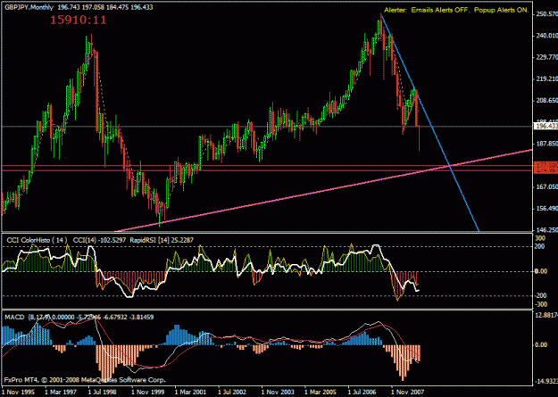The image size is (558, 397).
Task: Click the 156.490 price axis label
Action: [x=546, y=209]
